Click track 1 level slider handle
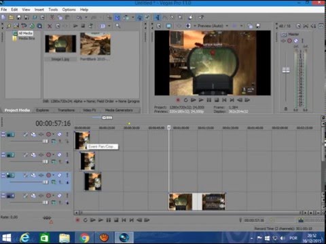Viewport: 326px width, 244px height. 46,141
